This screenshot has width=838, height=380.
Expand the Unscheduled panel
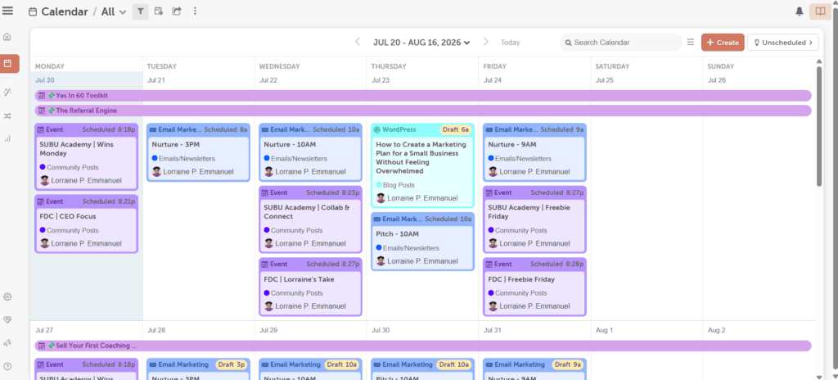(x=782, y=43)
